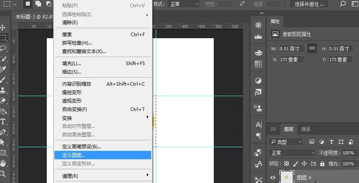Select the Eraser tool

click(x=3, y=101)
